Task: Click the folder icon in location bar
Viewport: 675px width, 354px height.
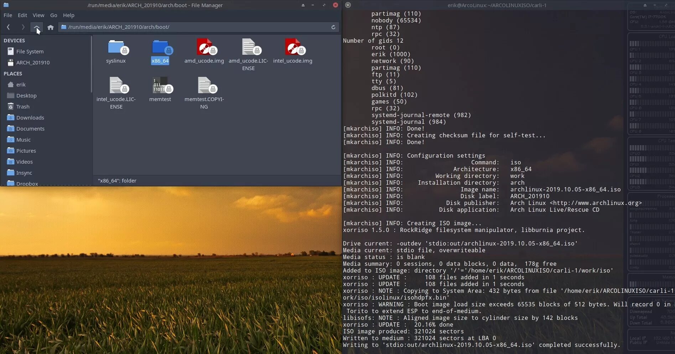Action: point(64,27)
